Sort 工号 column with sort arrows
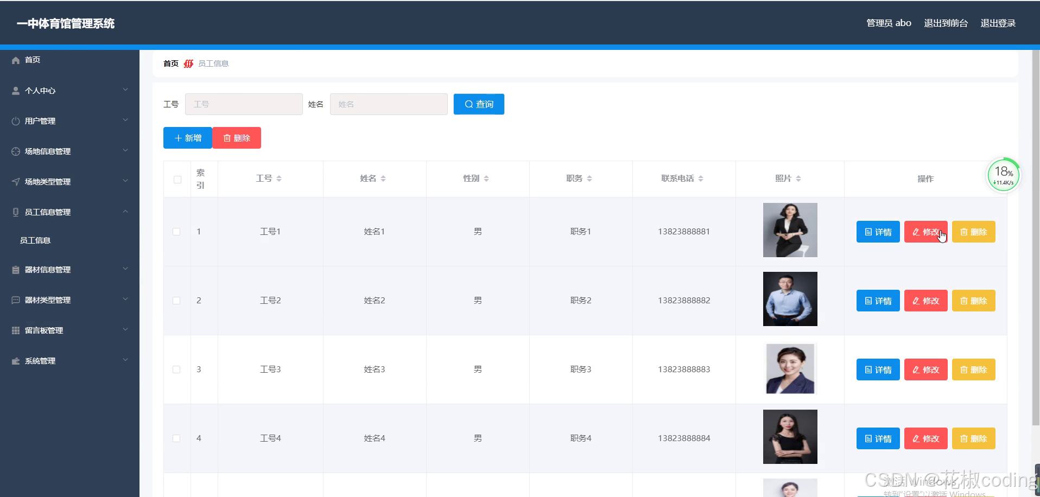Screen dimensions: 1040x497 [279, 179]
